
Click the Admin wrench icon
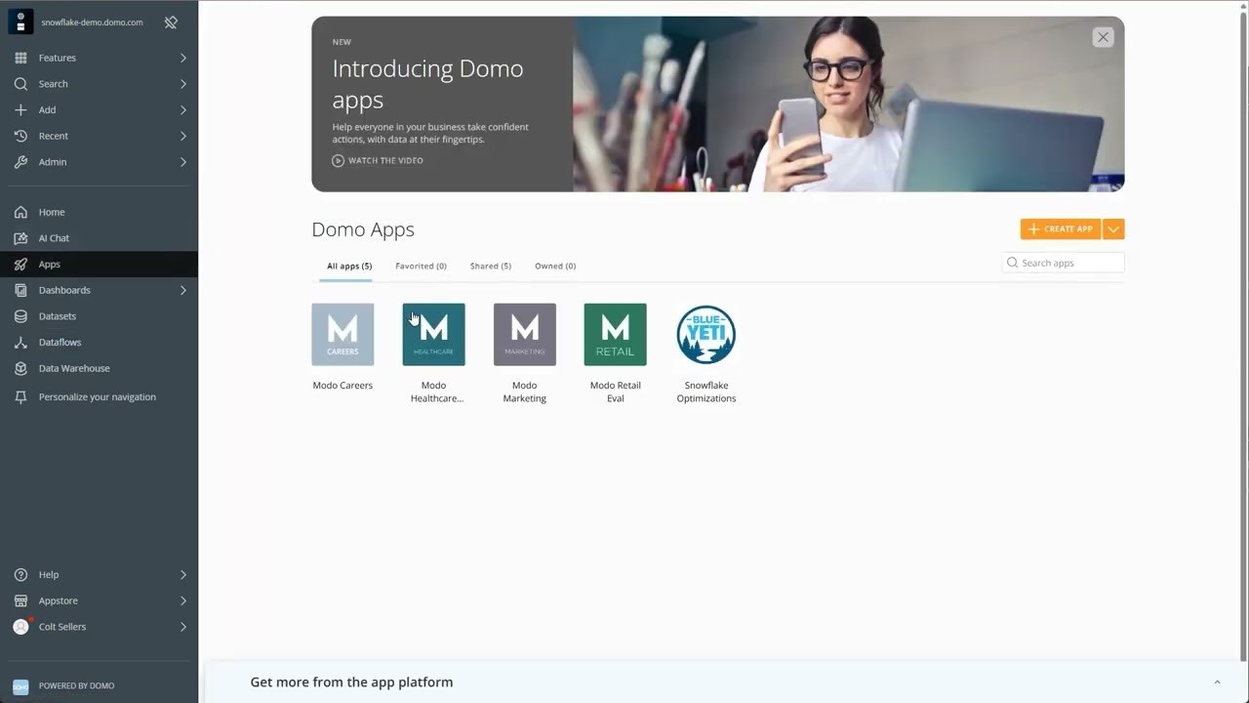point(20,162)
